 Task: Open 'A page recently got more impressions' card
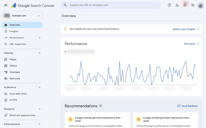click(97, 120)
